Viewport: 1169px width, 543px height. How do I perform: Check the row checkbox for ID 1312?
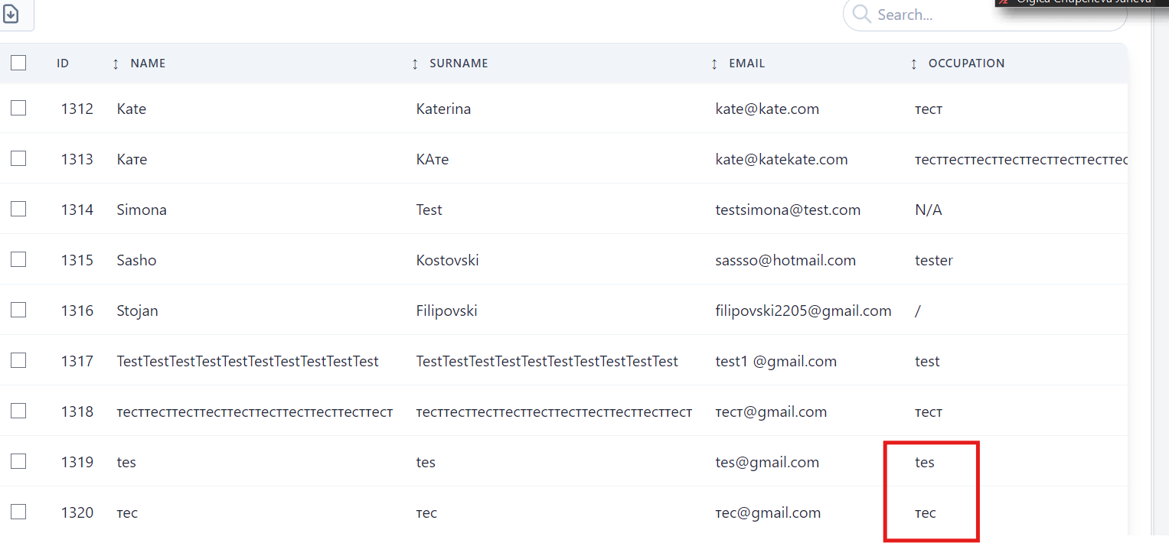[x=18, y=109]
